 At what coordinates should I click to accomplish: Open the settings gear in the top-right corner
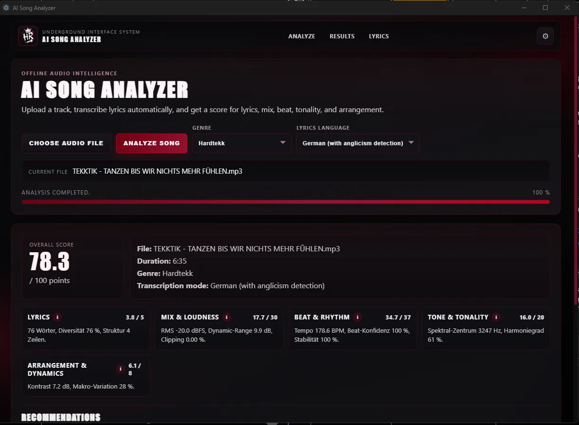[545, 36]
